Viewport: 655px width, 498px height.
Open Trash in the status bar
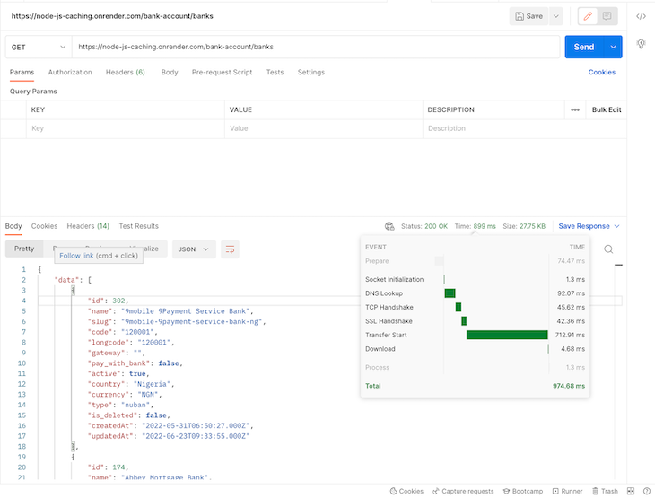pos(604,491)
